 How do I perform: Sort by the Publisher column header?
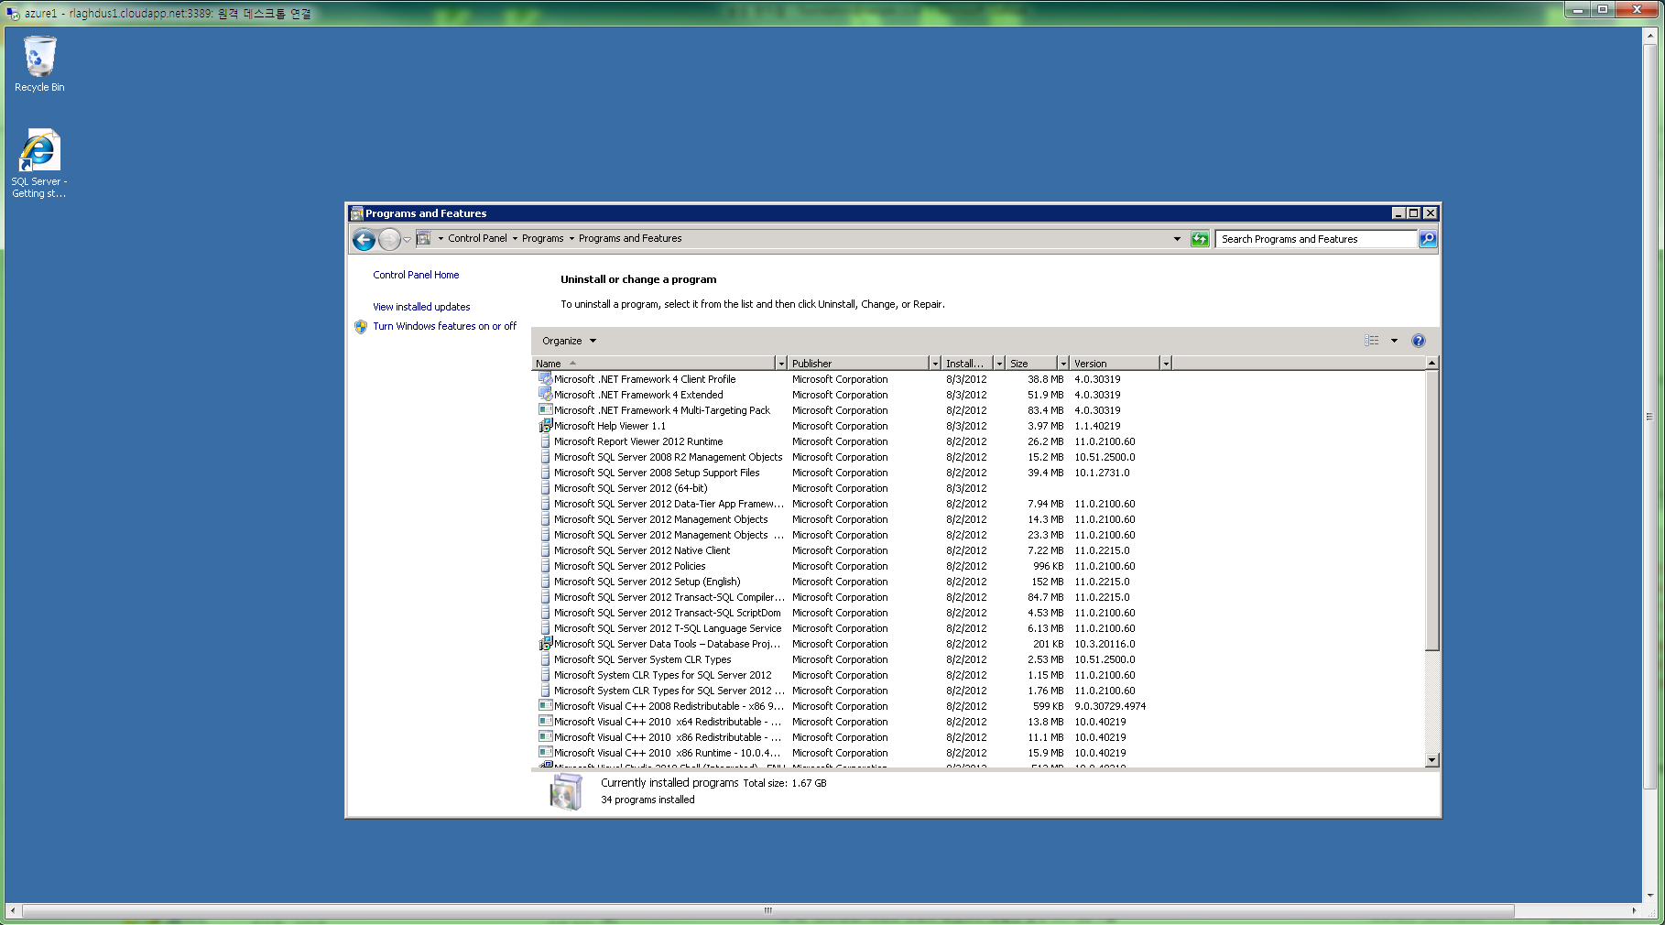[858, 364]
